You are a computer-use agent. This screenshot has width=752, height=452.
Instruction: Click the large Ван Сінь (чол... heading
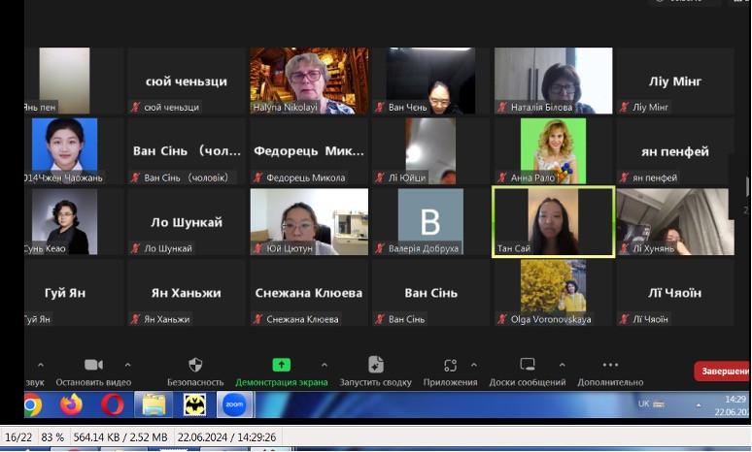[187, 150]
